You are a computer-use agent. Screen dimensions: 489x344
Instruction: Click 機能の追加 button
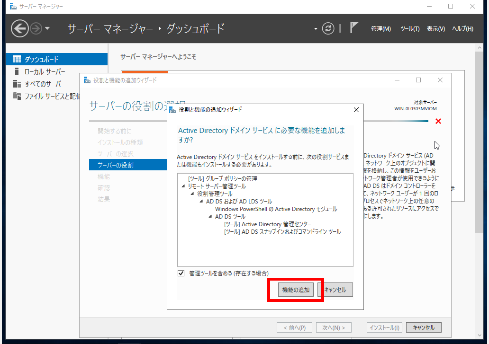click(296, 290)
